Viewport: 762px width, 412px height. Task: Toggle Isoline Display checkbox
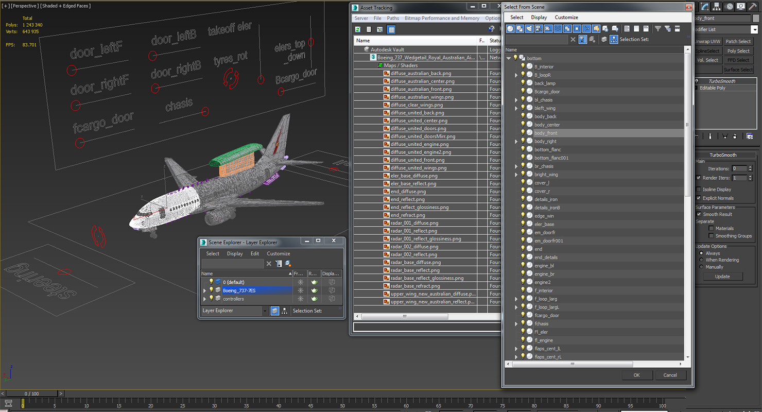tap(699, 190)
